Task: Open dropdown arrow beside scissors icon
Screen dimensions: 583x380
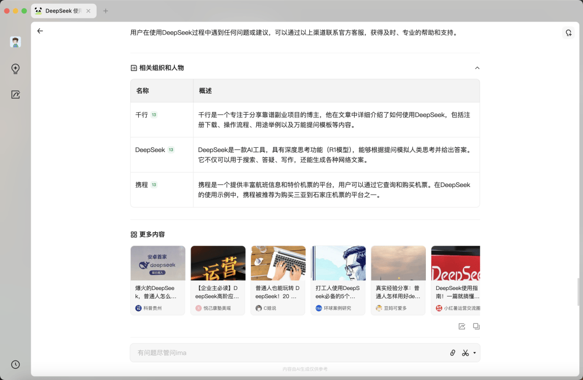Action: pyautogui.click(x=474, y=353)
